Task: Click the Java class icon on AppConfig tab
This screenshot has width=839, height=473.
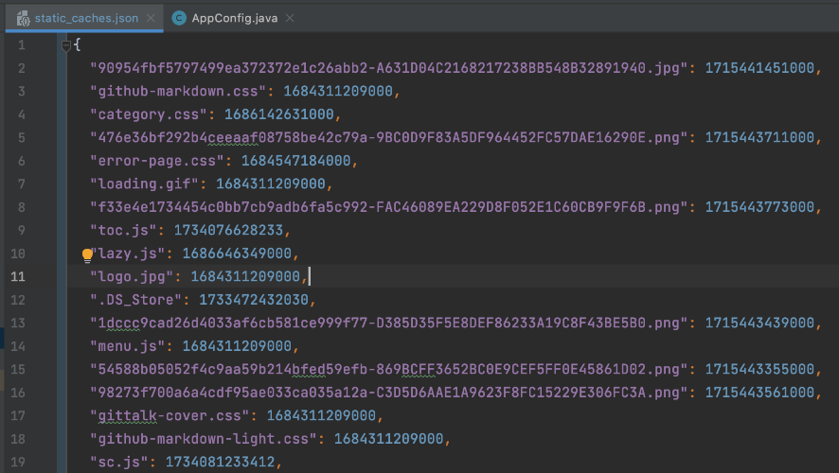Action: coord(179,18)
